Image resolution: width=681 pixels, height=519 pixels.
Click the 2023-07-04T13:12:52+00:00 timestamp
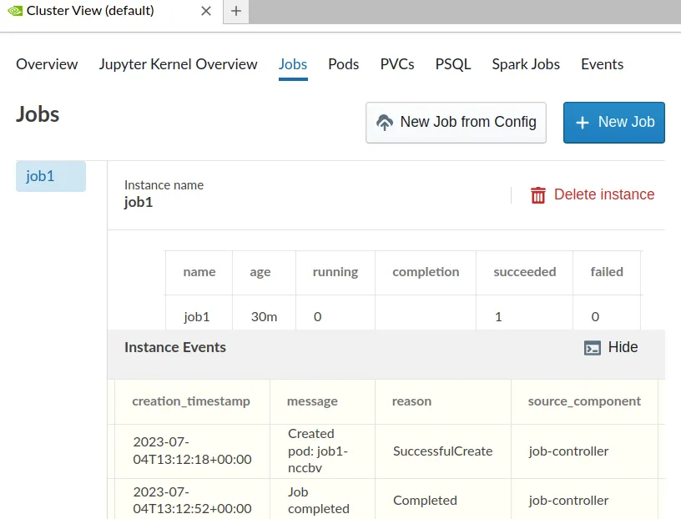click(193, 500)
